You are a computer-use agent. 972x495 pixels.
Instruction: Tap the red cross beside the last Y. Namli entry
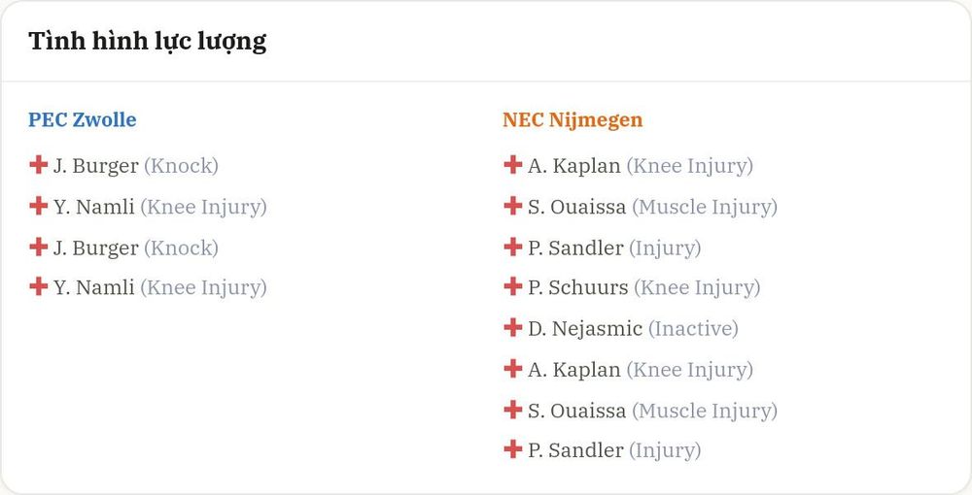pyautogui.click(x=39, y=286)
